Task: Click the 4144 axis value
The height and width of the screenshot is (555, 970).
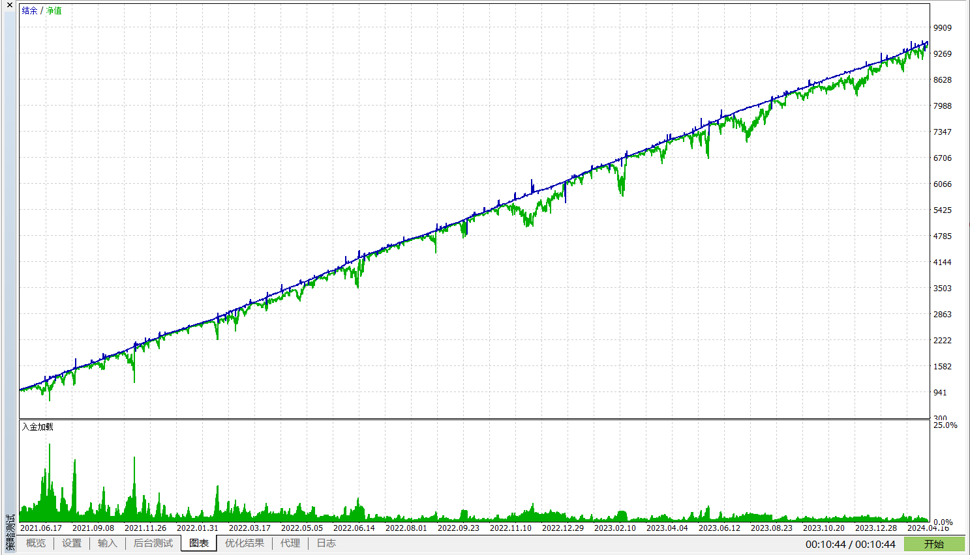Action: coord(943,263)
